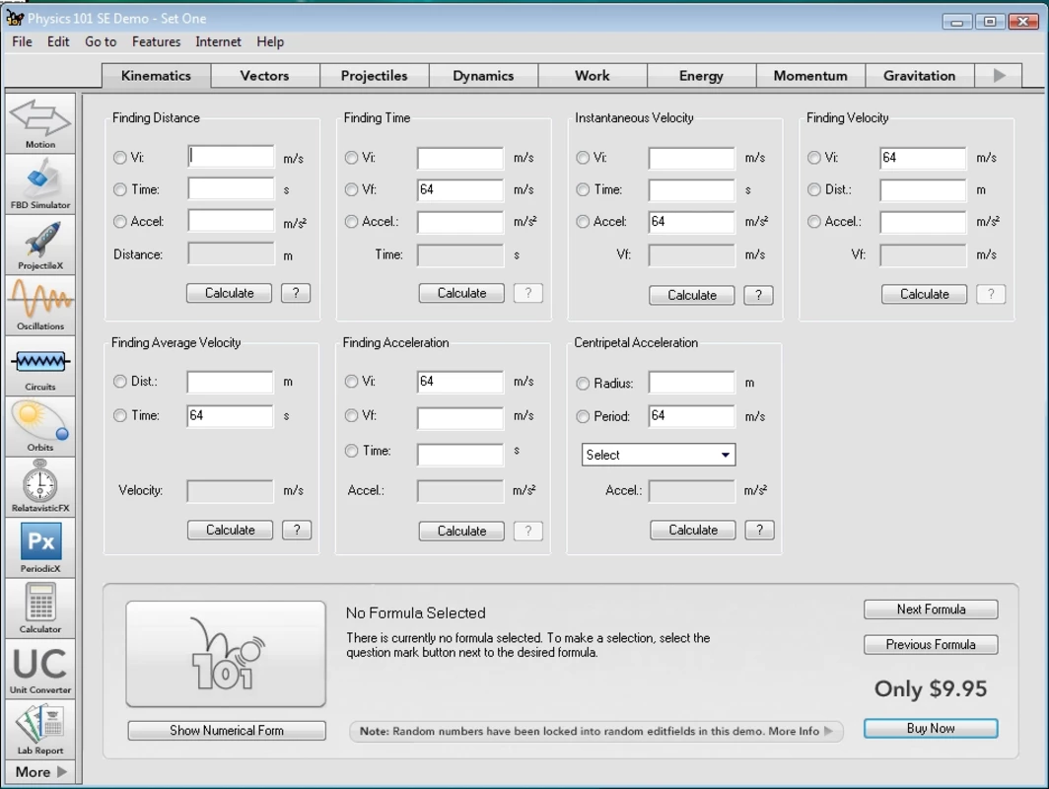1049x789 pixels.
Task: Switch to the Energy tab
Action: click(701, 76)
